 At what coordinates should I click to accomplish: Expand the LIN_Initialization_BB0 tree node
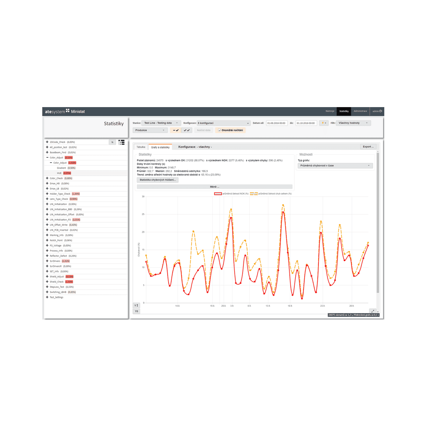click(47, 209)
